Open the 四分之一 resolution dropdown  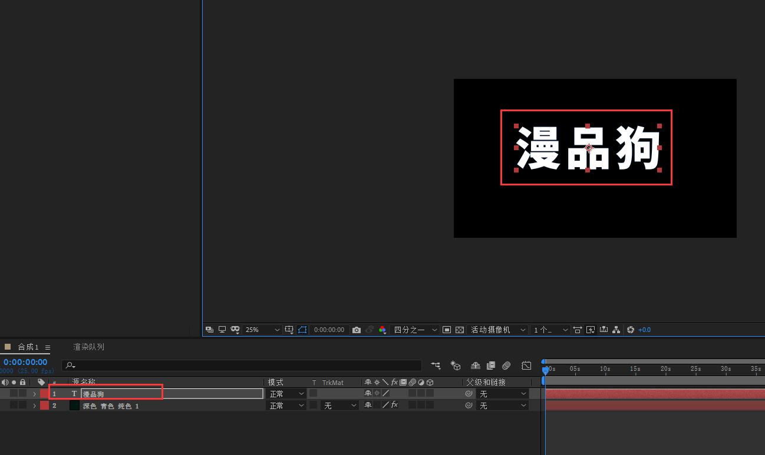[416, 330]
